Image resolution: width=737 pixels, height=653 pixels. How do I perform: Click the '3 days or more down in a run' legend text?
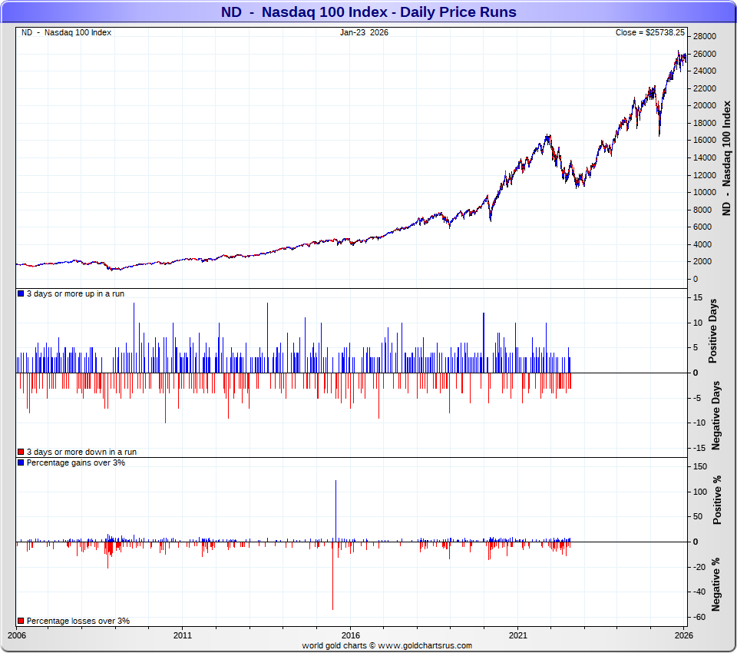82,452
